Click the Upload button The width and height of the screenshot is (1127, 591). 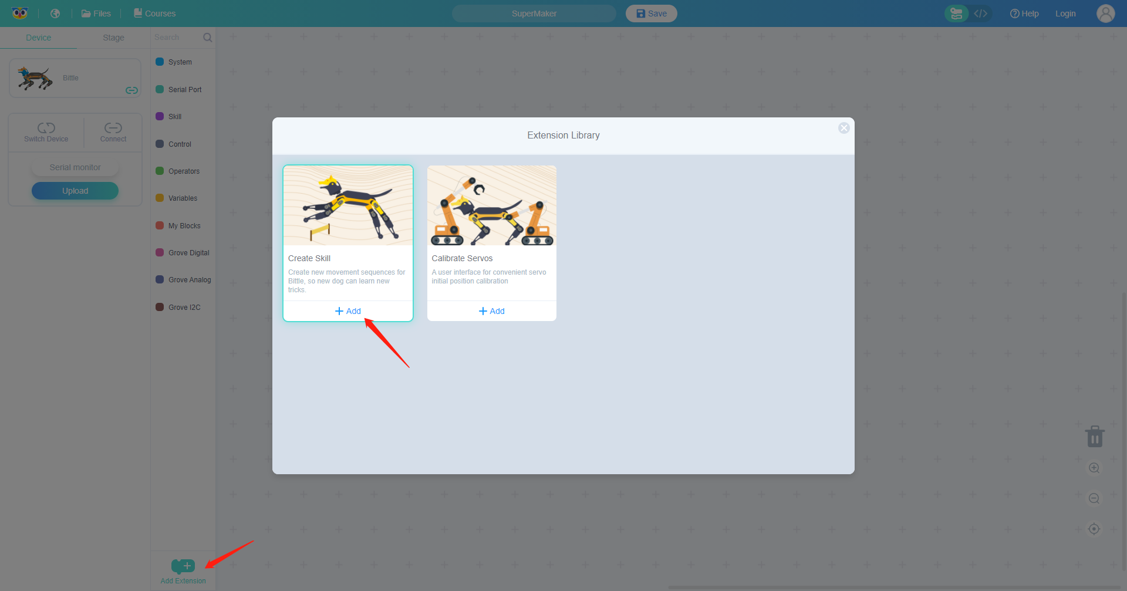pos(75,191)
